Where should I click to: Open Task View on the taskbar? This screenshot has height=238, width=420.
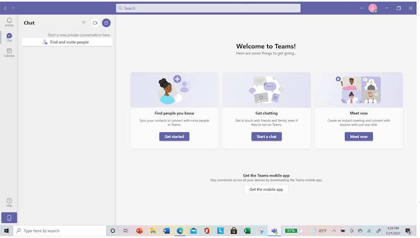(x=125, y=231)
